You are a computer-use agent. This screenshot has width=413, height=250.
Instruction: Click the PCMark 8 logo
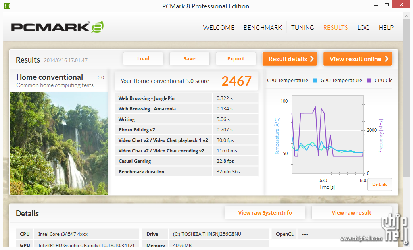[x=57, y=27]
